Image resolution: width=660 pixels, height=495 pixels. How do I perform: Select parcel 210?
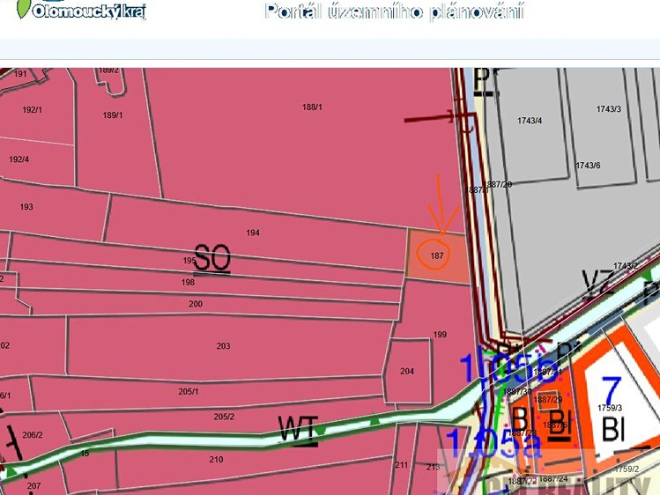pyautogui.click(x=216, y=460)
